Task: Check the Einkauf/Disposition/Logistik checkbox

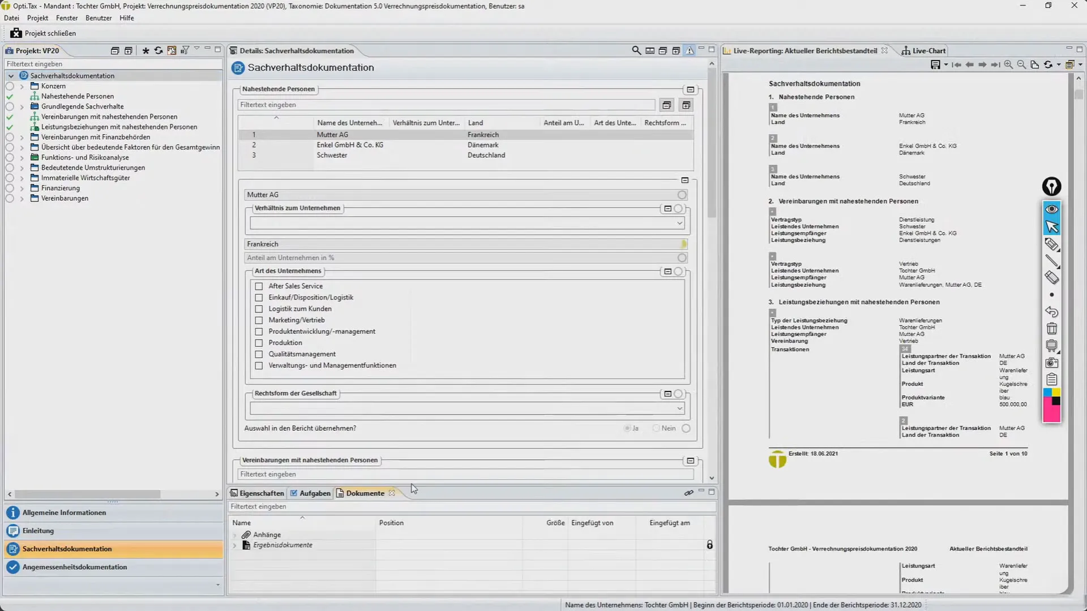Action: (x=259, y=298)
